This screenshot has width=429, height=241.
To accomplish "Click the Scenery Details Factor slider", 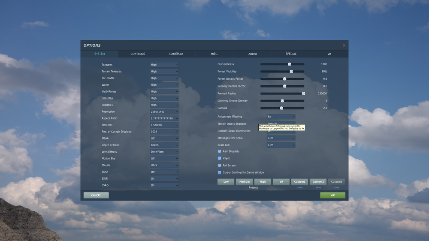I will coord(282,86).
